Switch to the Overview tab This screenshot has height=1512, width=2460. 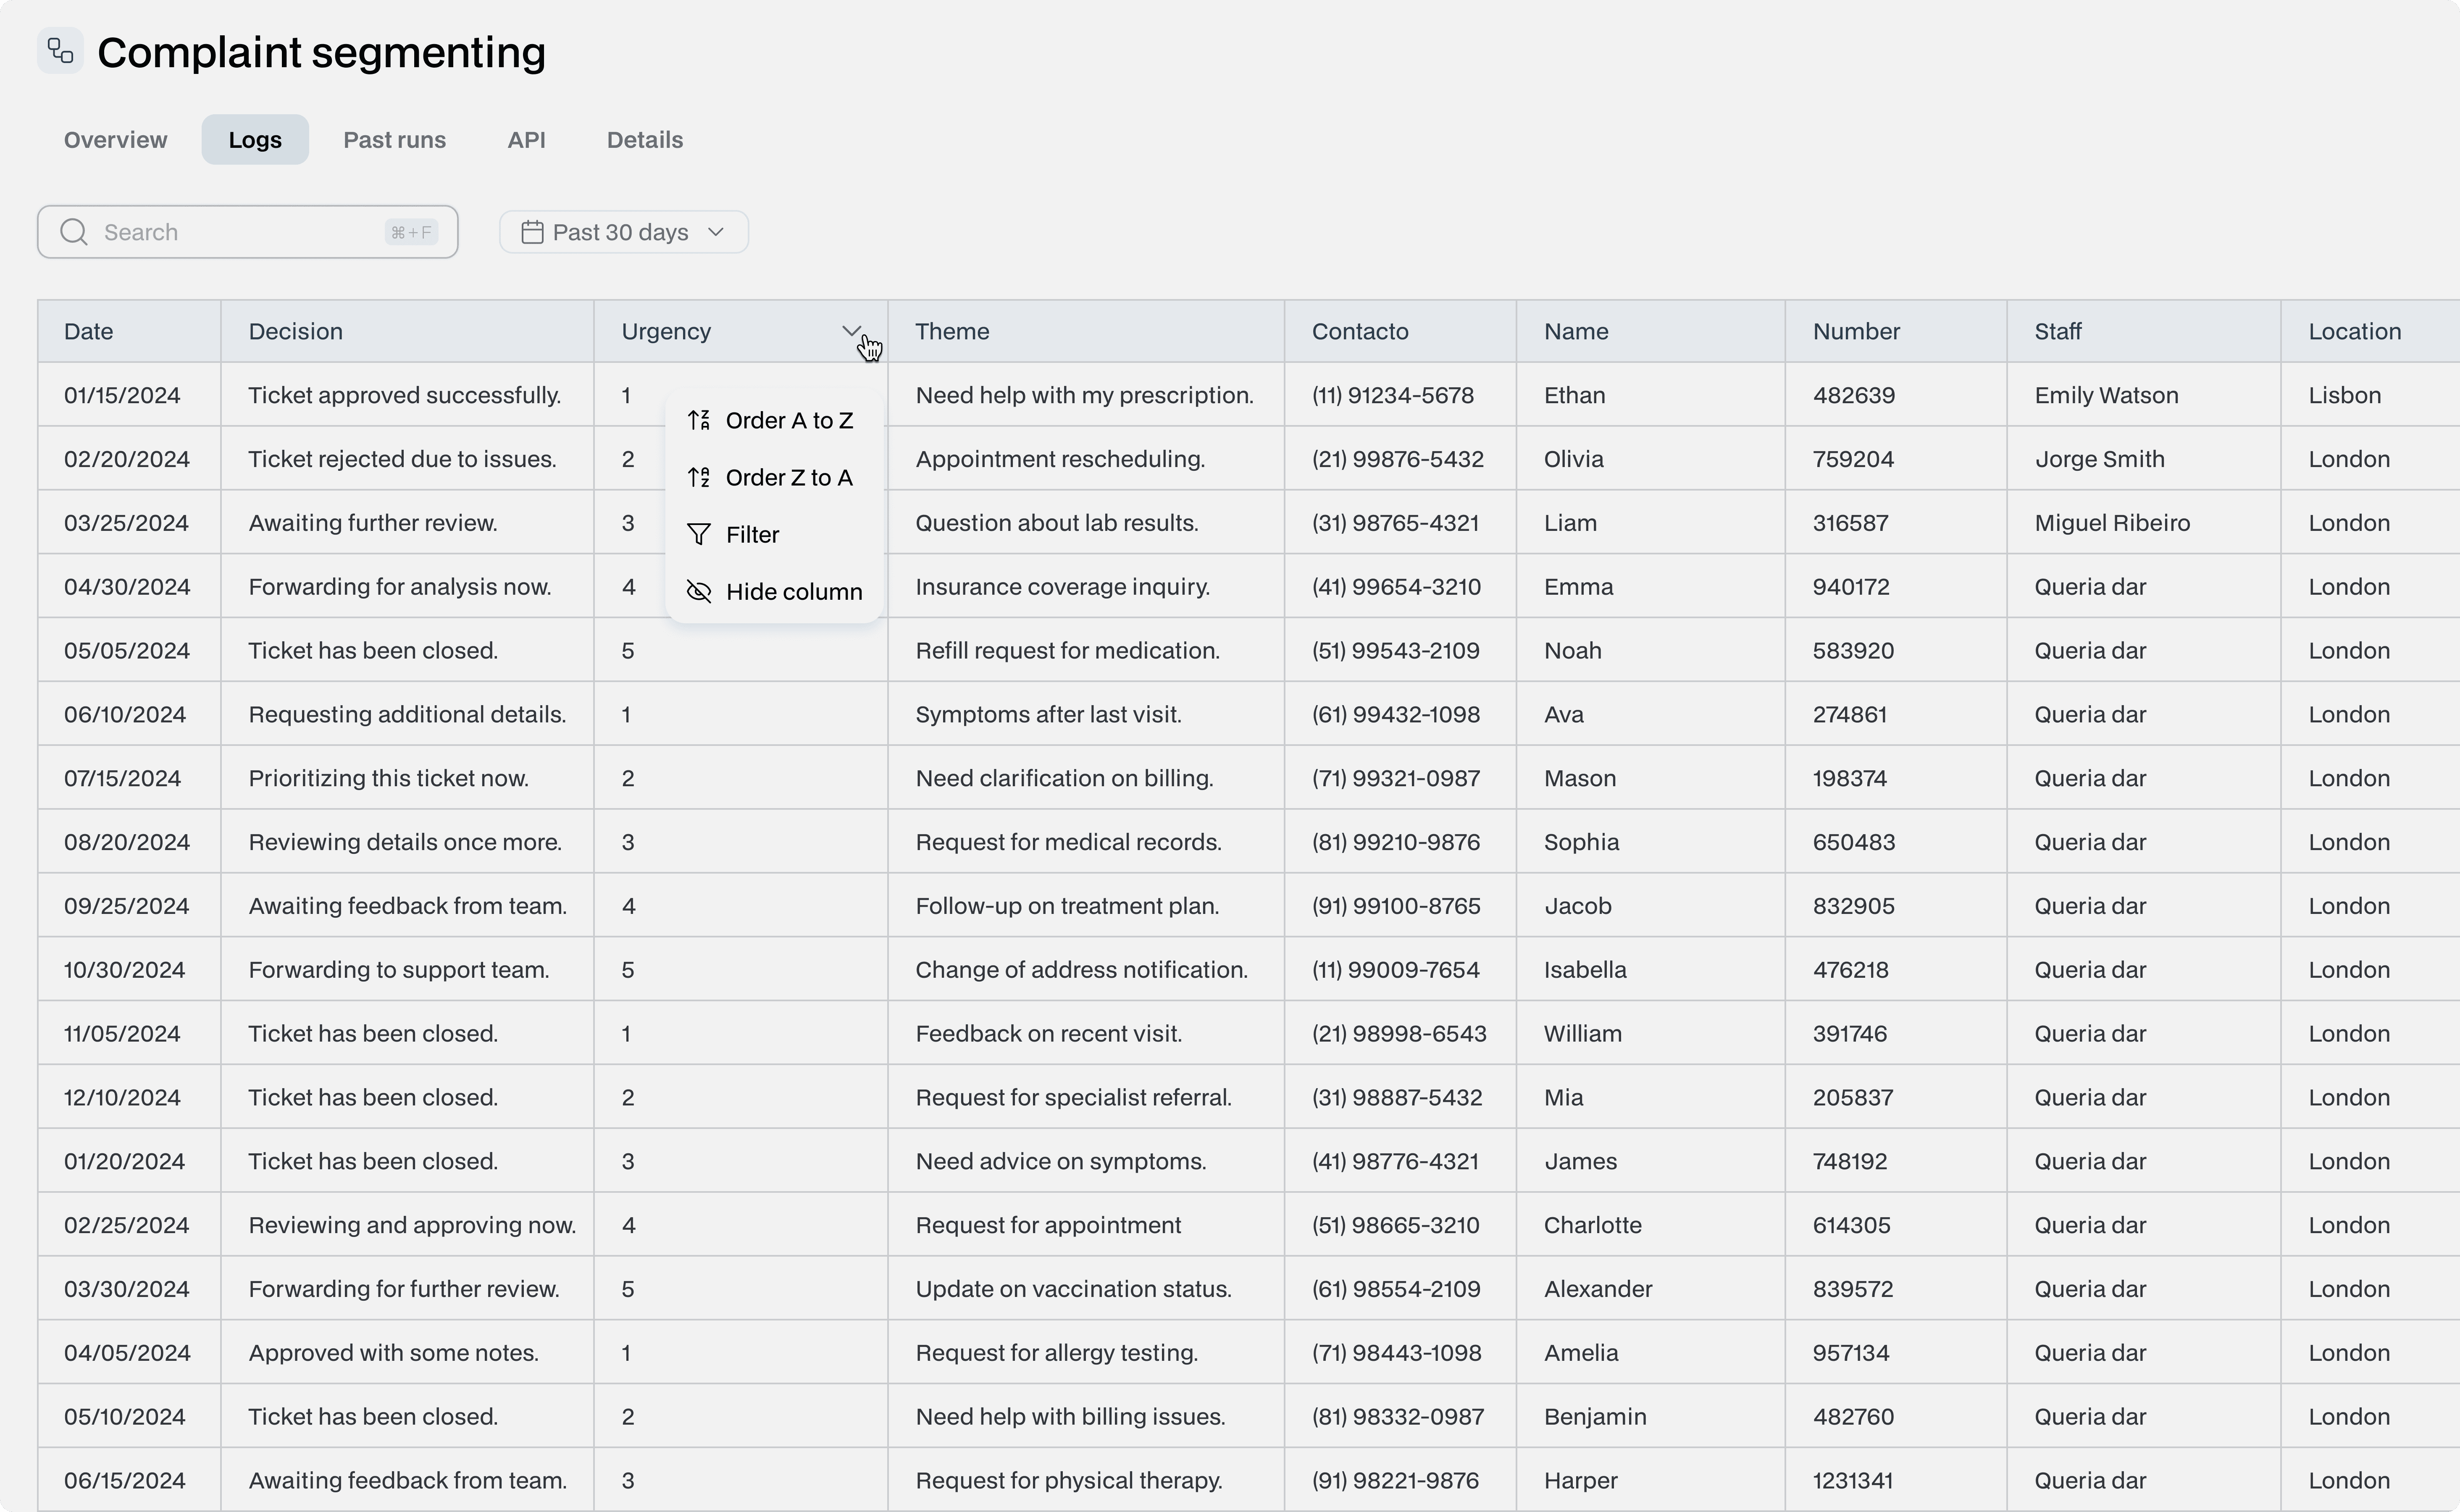116,140
